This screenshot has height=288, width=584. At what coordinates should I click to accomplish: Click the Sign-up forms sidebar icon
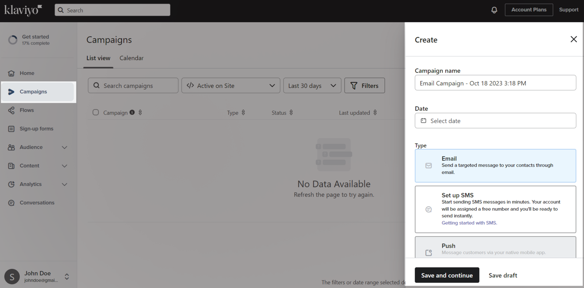coord(11,129)
